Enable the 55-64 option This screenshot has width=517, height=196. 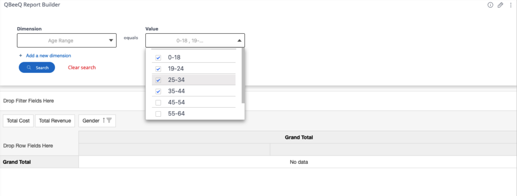[158, 114]
